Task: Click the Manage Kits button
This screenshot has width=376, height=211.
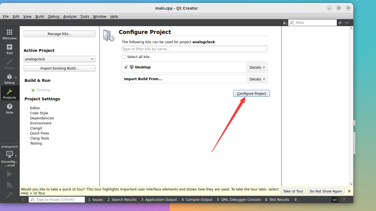Action: 60,34
